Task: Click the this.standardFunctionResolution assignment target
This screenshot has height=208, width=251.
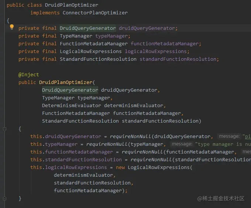Action: 76,160
